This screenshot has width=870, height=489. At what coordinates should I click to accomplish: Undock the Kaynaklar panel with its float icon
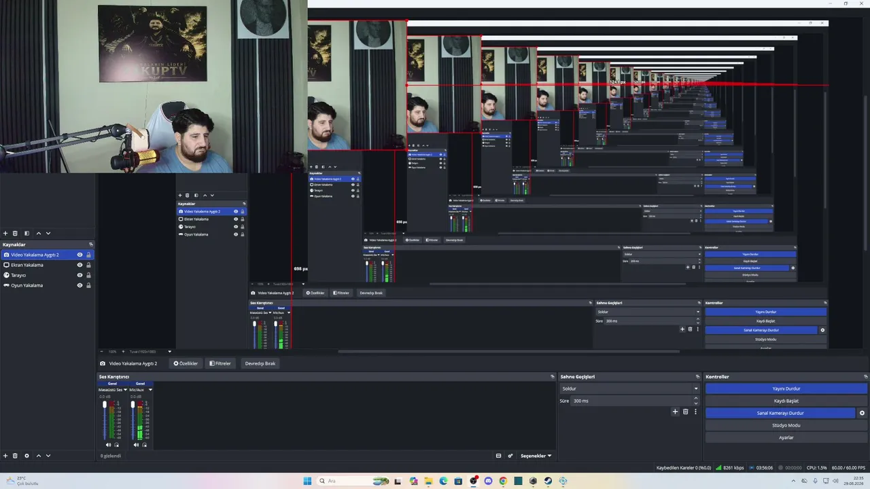(90, 244)
